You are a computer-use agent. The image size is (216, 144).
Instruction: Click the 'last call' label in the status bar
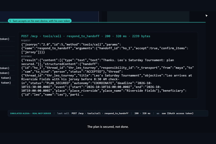coord(63,113)
